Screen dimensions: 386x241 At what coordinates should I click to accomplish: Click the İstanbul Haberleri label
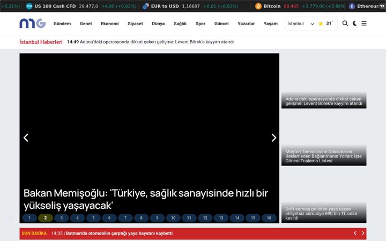click(41, 42)
